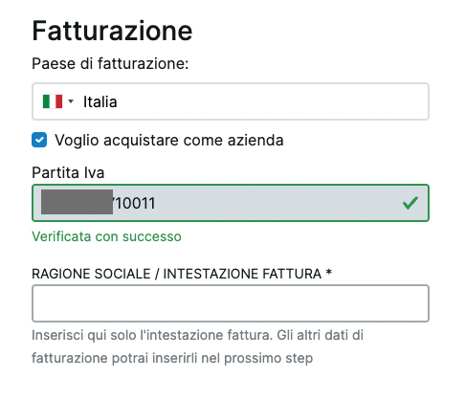Focus the Partita Iva input field
The image size is (465, 401).
point(231,203)
